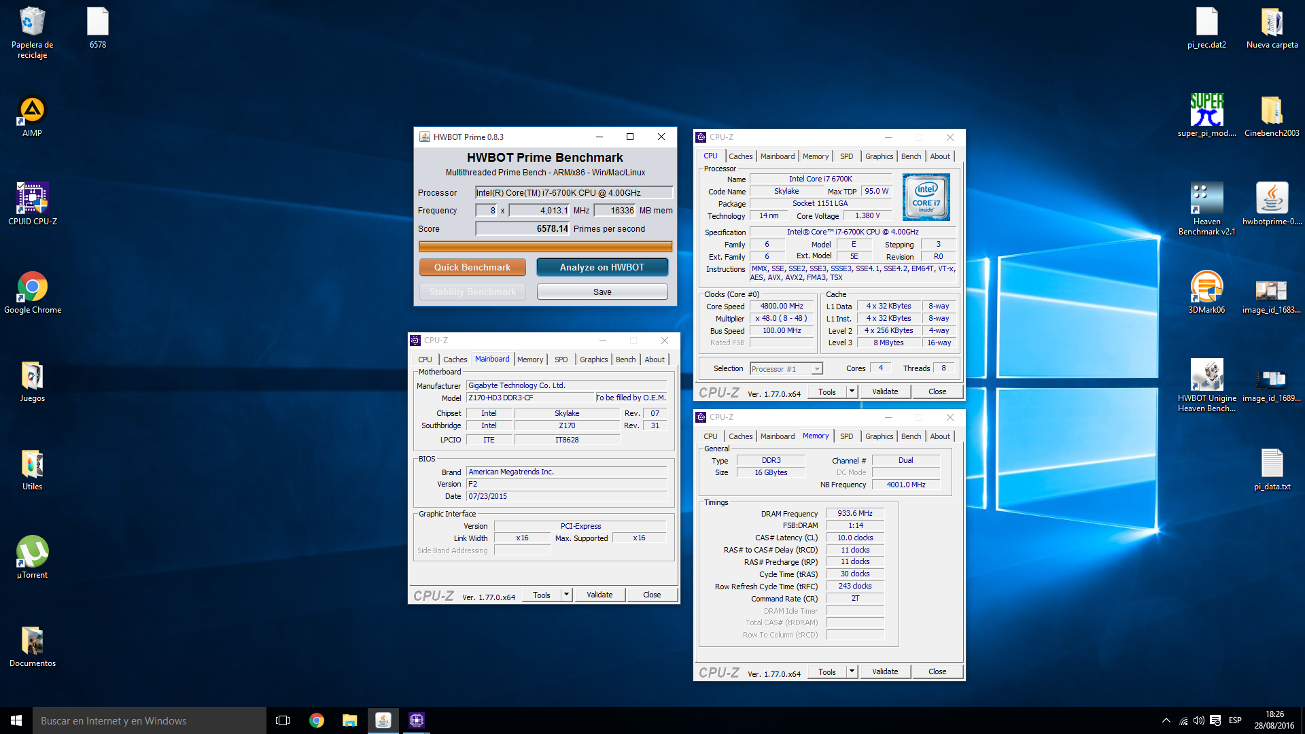
Task: Click Validate in CPU-Z Memory window
Action: 885,671
